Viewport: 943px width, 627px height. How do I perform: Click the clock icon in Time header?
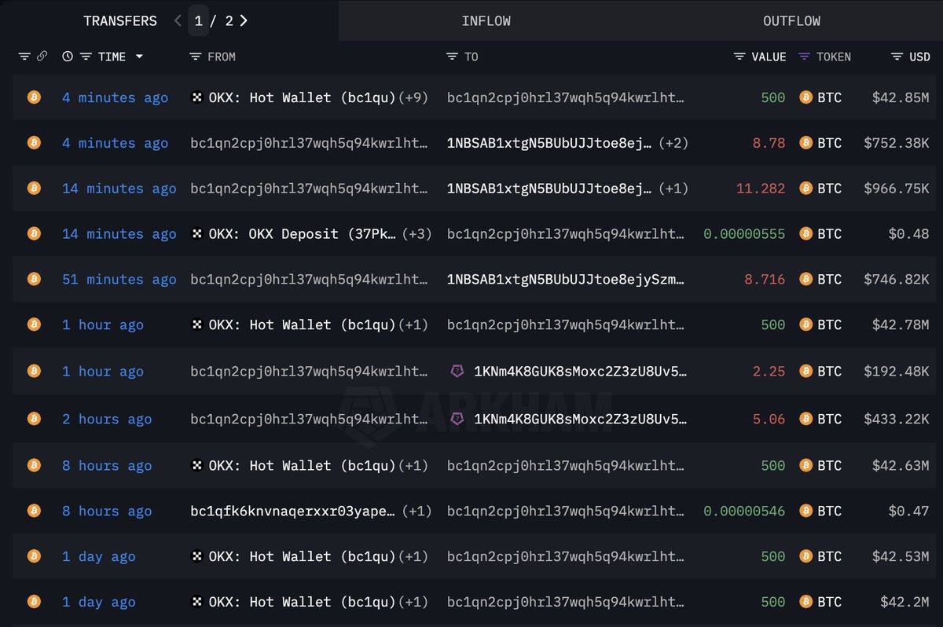[x=68, y=57]
